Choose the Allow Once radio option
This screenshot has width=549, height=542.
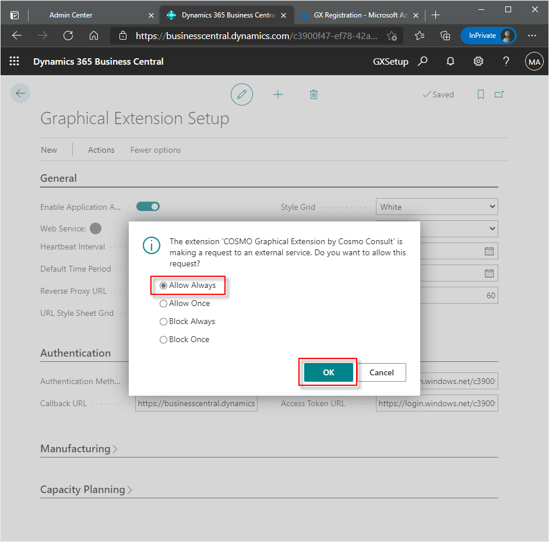[x=164, y=304]
